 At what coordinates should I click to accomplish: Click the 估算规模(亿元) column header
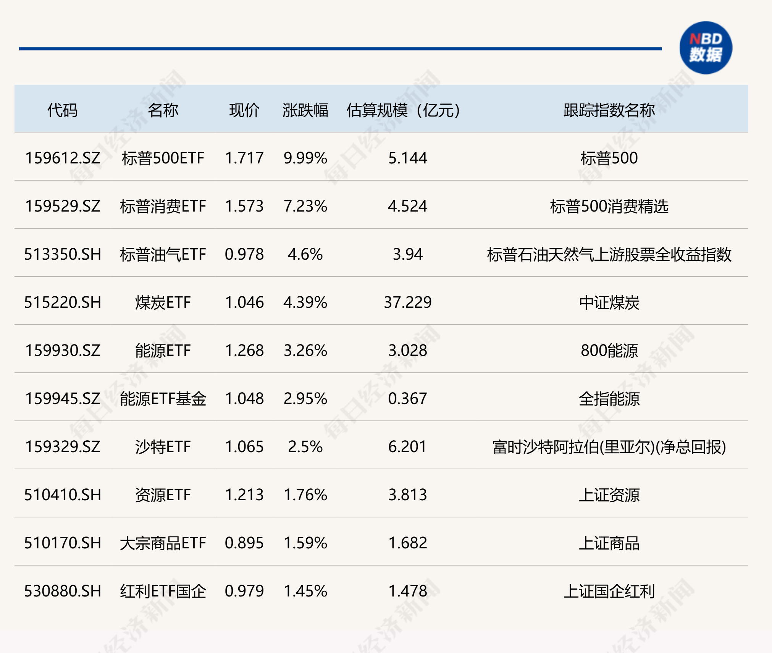403,110
